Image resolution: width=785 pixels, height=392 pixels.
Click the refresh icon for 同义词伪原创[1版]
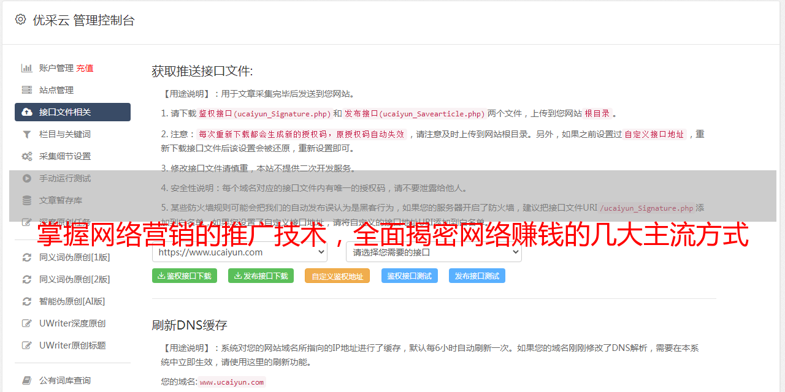point(27,257)
